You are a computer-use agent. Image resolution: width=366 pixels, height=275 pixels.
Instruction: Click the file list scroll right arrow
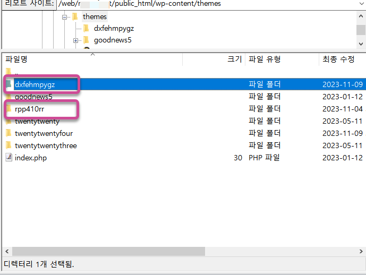point(361,252)
